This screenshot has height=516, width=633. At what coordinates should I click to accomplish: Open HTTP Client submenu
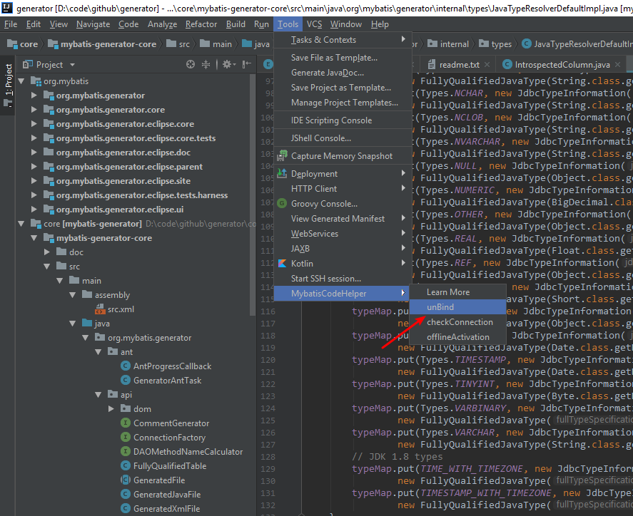point(343,189)
